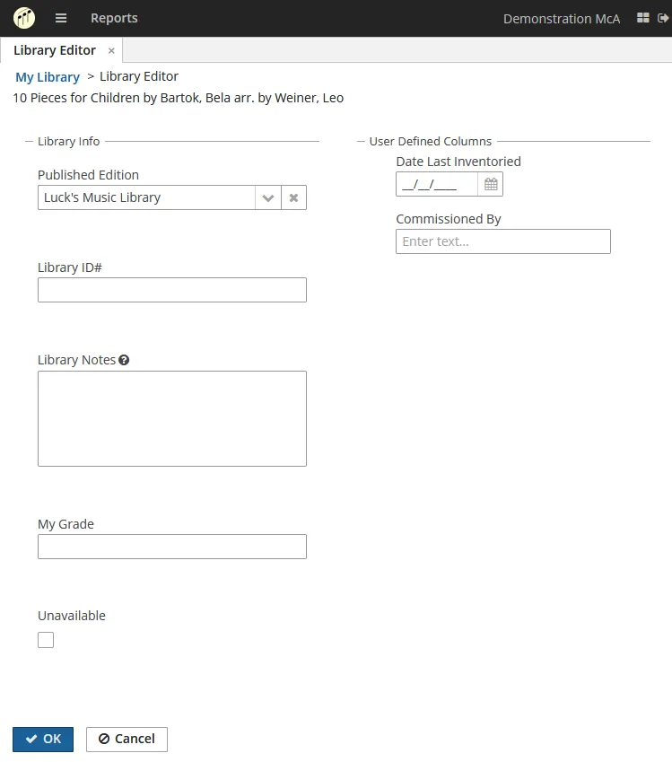Click the User Defined Columns header
The height and width of the screenshot is (762, 672).
click(x=431, y=142)
